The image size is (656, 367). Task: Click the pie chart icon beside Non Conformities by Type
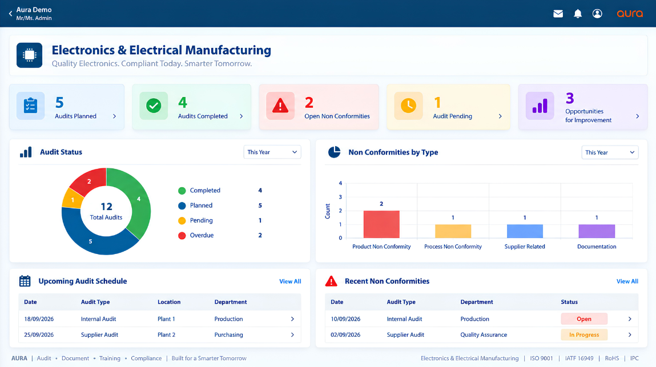(334, 152)
